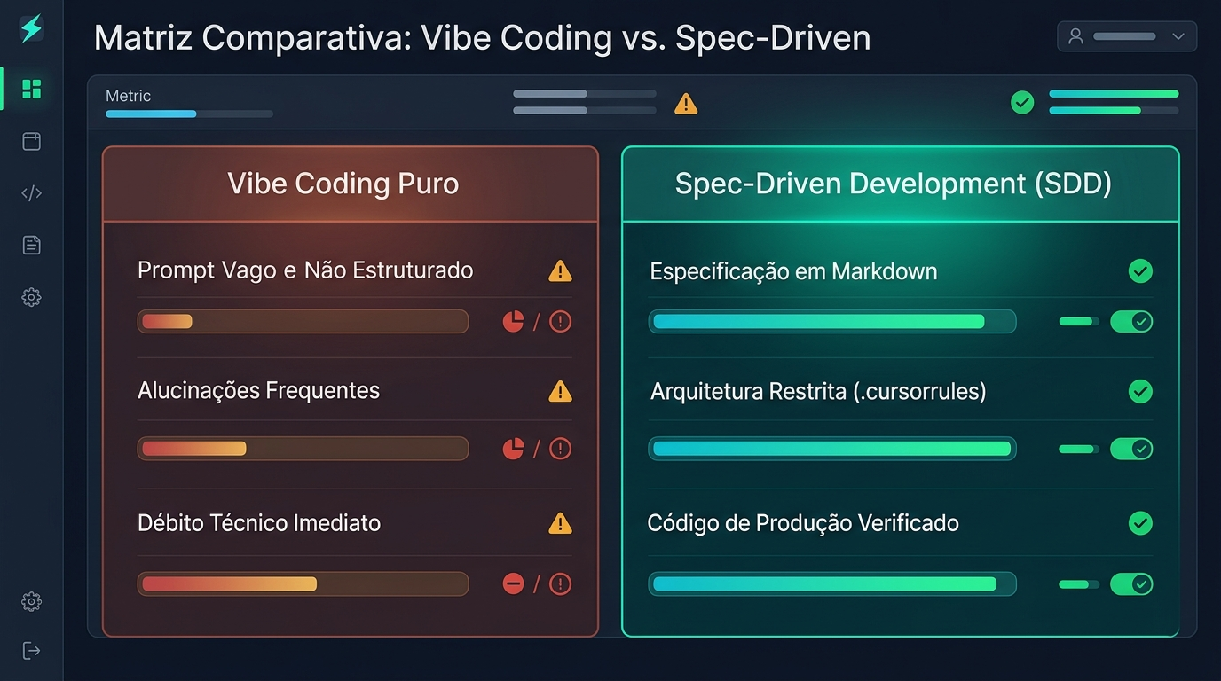Click the logout icon in sidebar

coord(31,651)
